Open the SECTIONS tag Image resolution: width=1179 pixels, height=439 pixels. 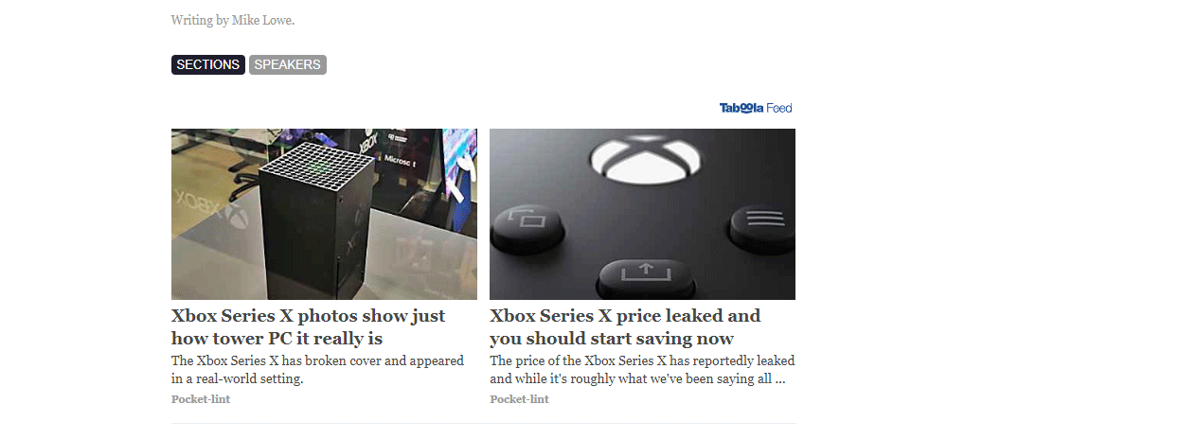208,64
